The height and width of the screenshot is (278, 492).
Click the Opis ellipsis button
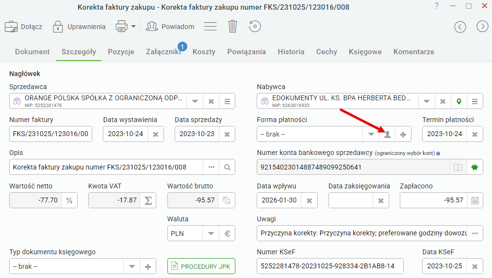point(211,167)
